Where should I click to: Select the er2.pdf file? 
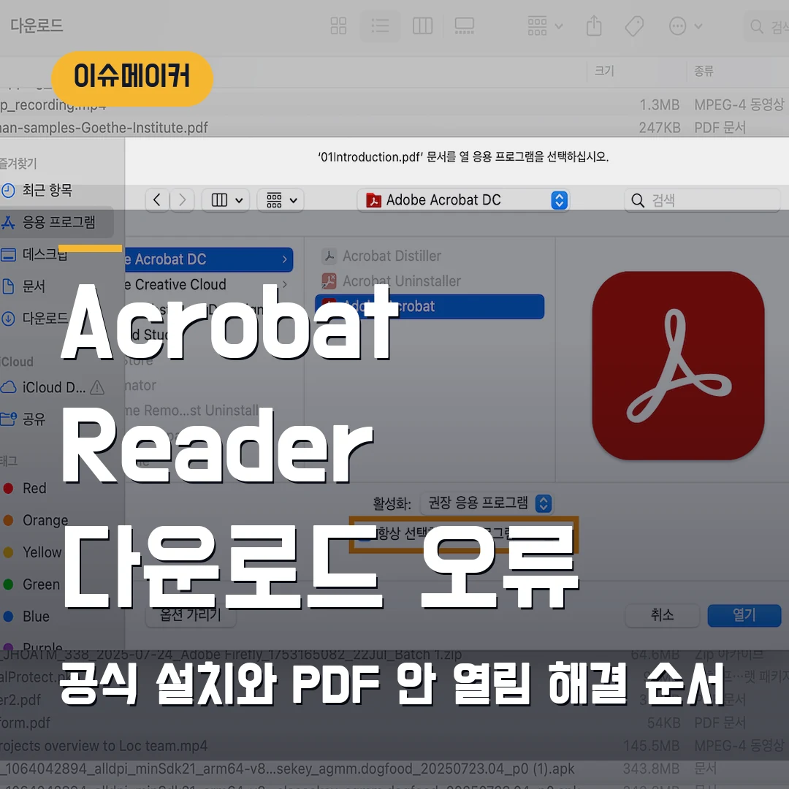(x=20, y=699)
